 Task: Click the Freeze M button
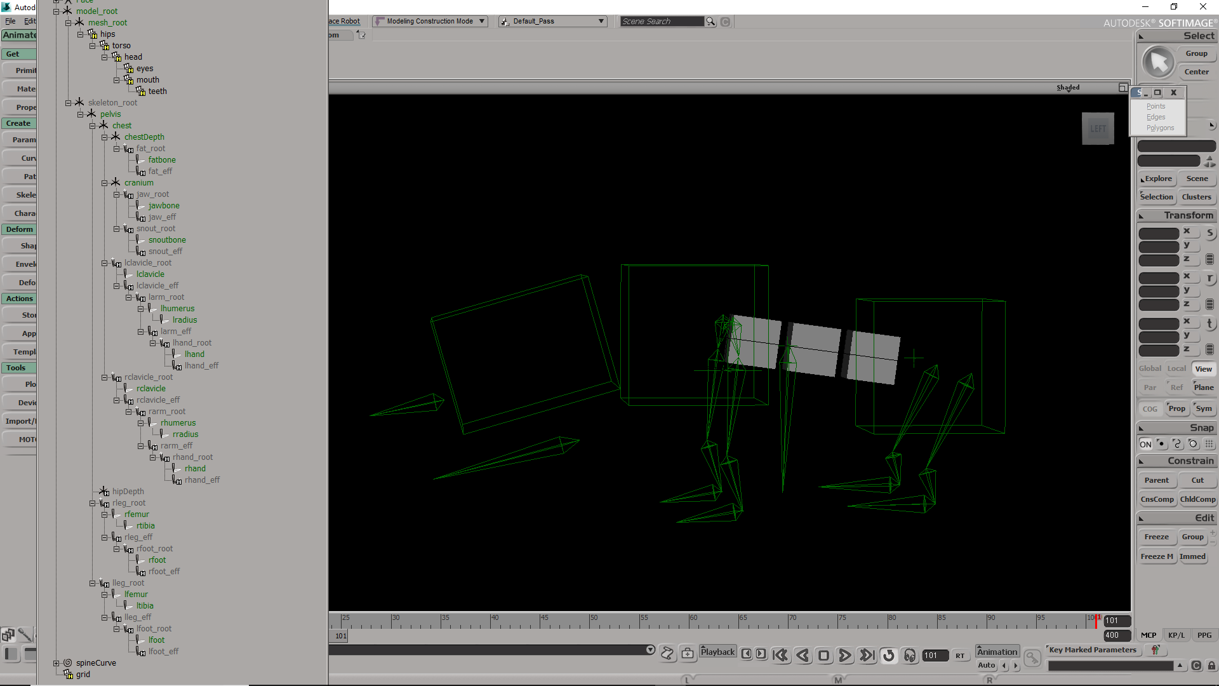pyautogui.click(x=1157, y=556)
